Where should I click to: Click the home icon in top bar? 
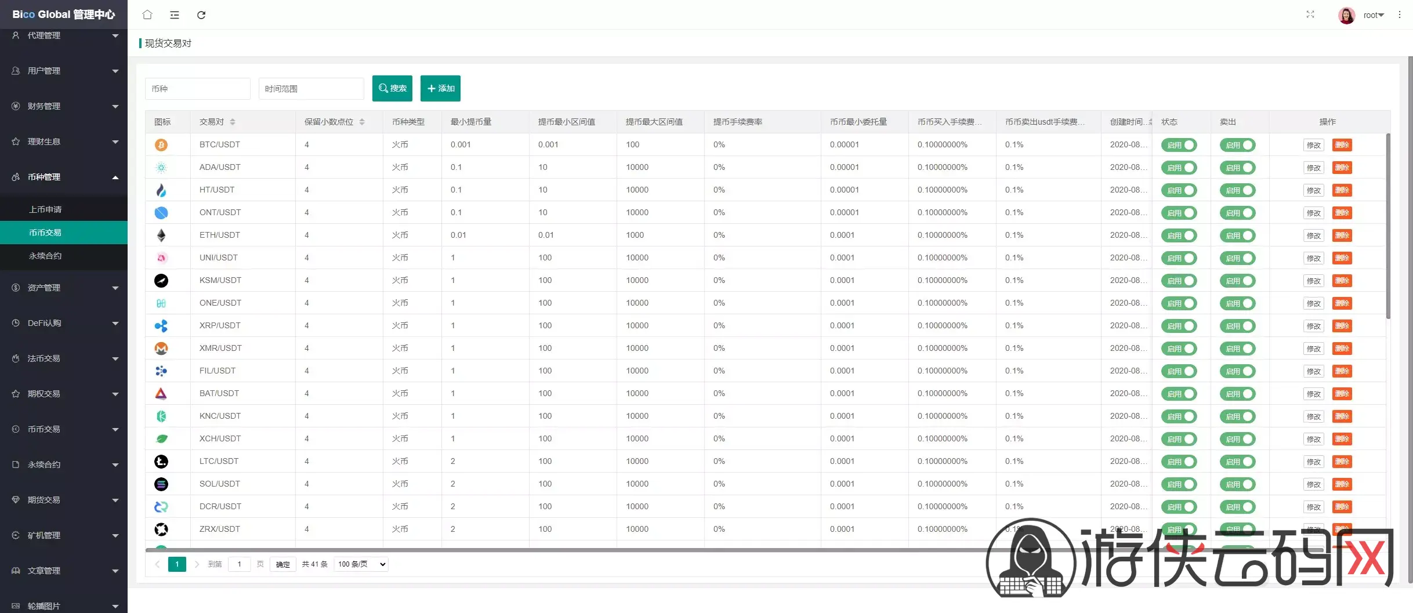[x=147, y=15]
